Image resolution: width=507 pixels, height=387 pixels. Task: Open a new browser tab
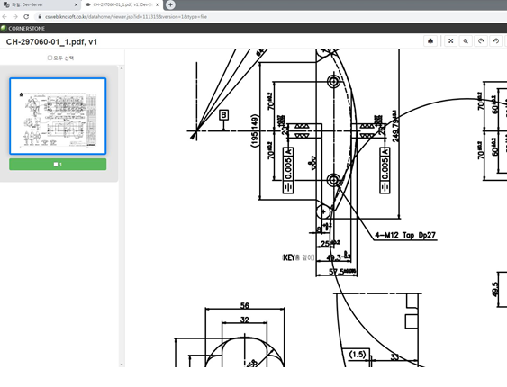coord(170,4)
